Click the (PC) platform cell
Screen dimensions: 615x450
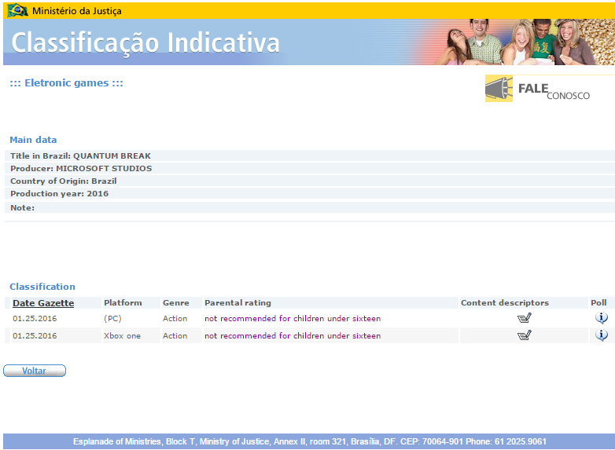(x=112, y=318)
